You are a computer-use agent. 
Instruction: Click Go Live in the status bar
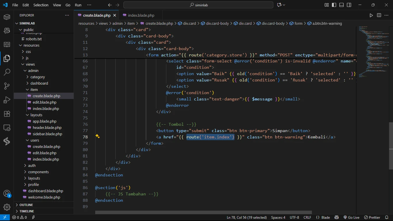tap(351, 218)
